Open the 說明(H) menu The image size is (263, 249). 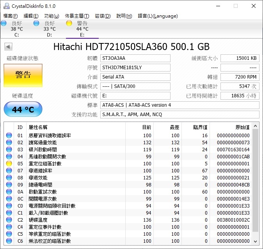click(x=124, y=16)
